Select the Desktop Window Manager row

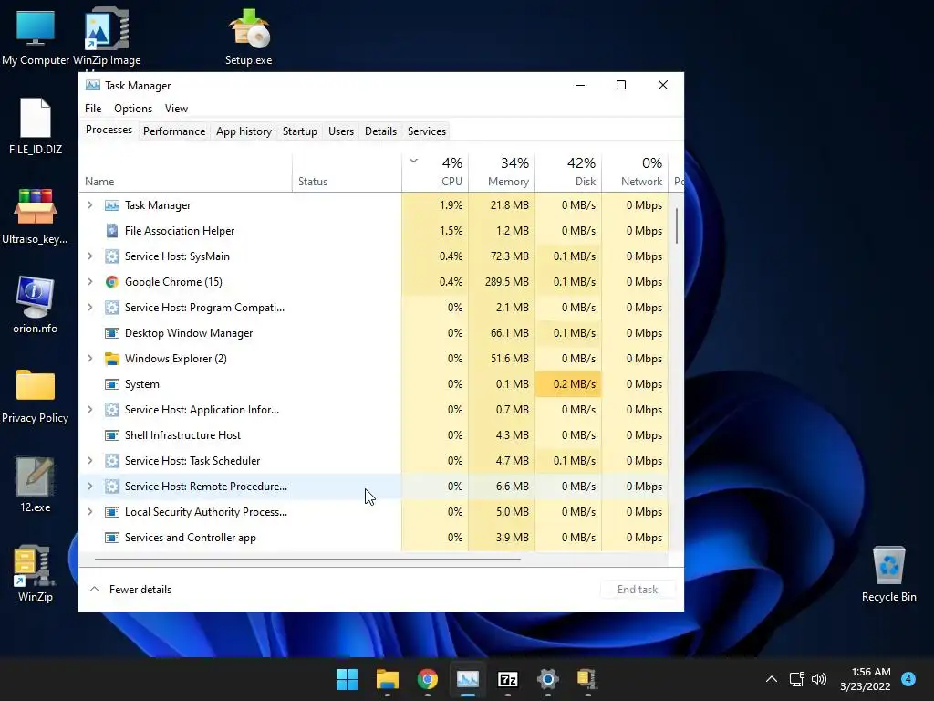click(373, 333)
